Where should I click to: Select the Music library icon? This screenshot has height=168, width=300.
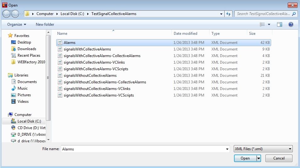pos(14,88)
